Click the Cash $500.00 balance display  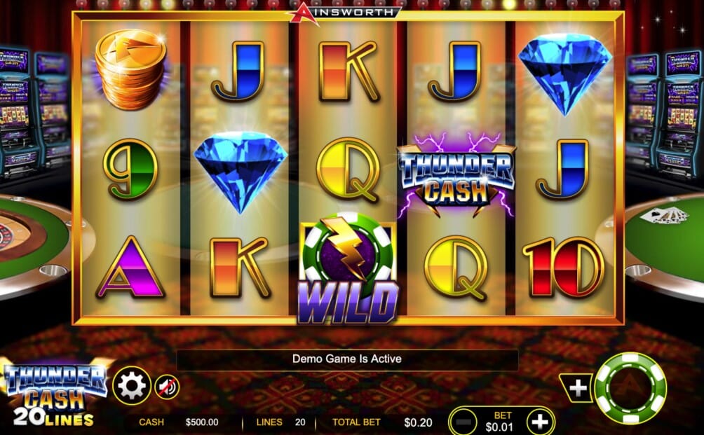[179, 422]
